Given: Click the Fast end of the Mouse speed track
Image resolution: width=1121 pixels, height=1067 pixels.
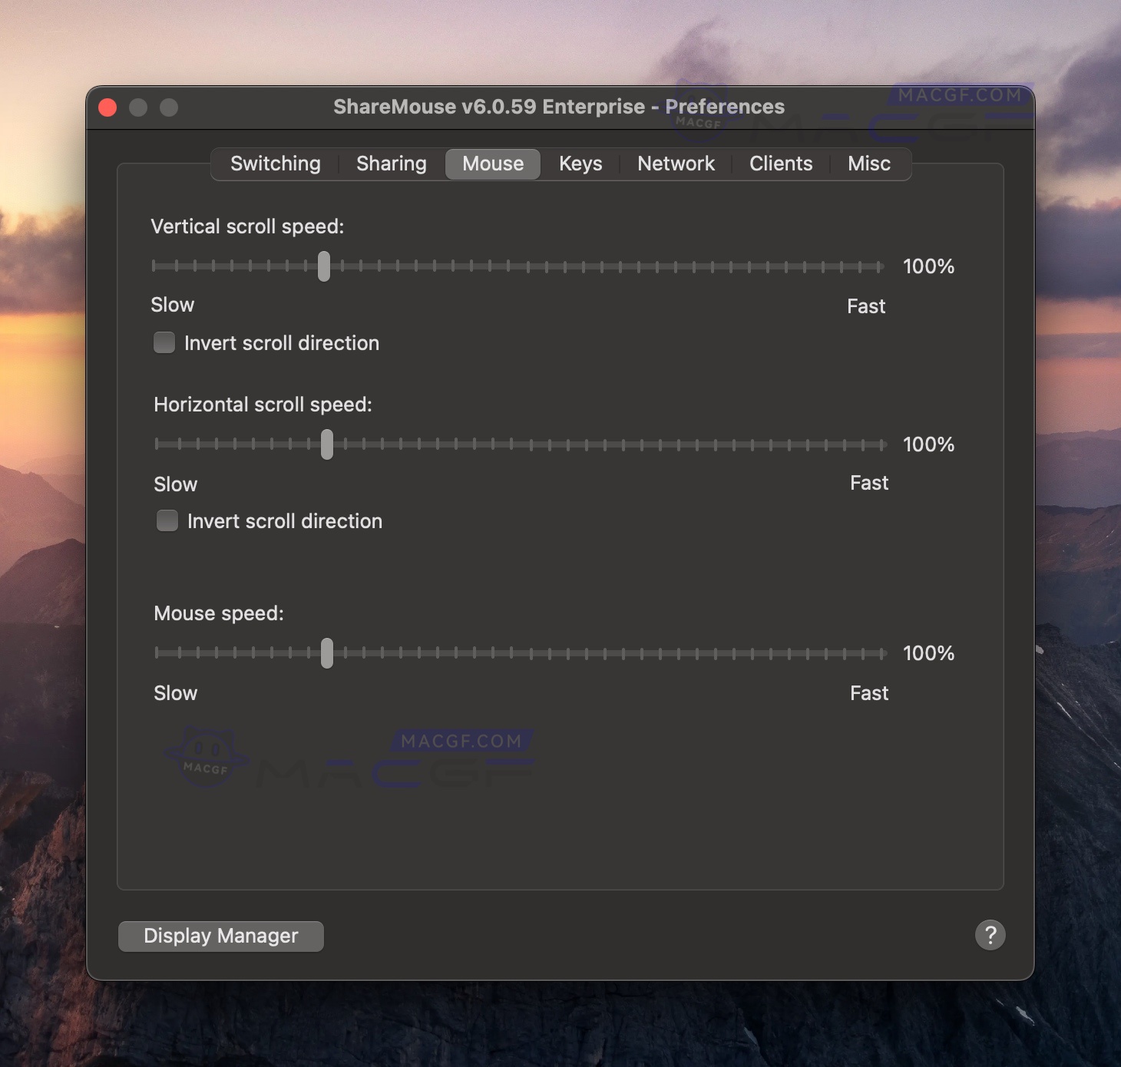Looking at the screenshot, I should (883, 653).
